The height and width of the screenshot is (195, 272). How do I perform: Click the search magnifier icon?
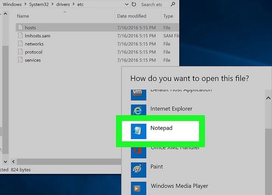[173, 4]
